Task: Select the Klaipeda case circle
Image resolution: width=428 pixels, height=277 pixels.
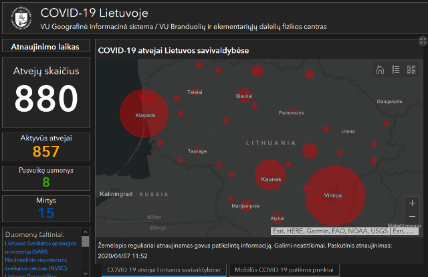Action: click(144, 113)
